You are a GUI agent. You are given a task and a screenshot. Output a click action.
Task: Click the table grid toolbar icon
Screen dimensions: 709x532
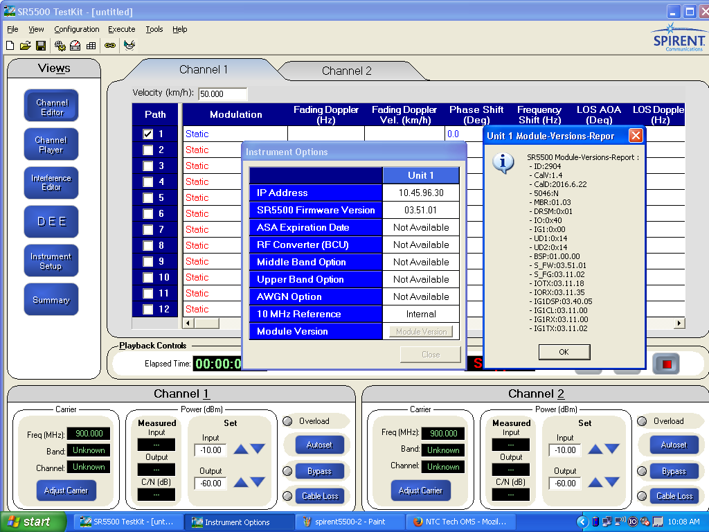point(91,46)
